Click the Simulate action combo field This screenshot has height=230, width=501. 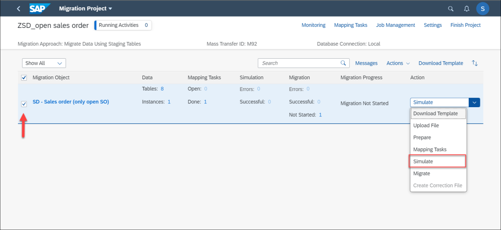point(439,103)
